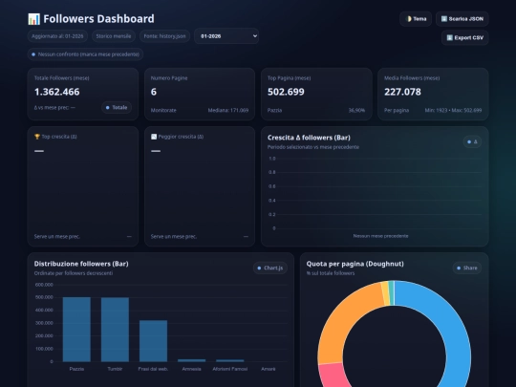Click the Pazzia bar in distribution chart

pos(76,330)
